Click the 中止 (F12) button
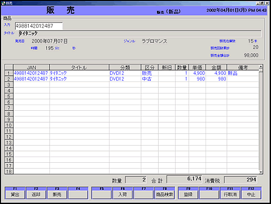 (x=251, y=194)
